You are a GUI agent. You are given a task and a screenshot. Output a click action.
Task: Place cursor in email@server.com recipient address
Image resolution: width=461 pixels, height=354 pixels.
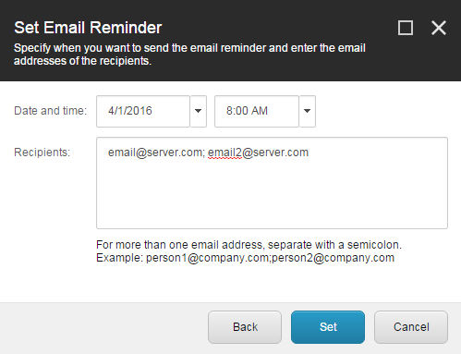(155, 153)
